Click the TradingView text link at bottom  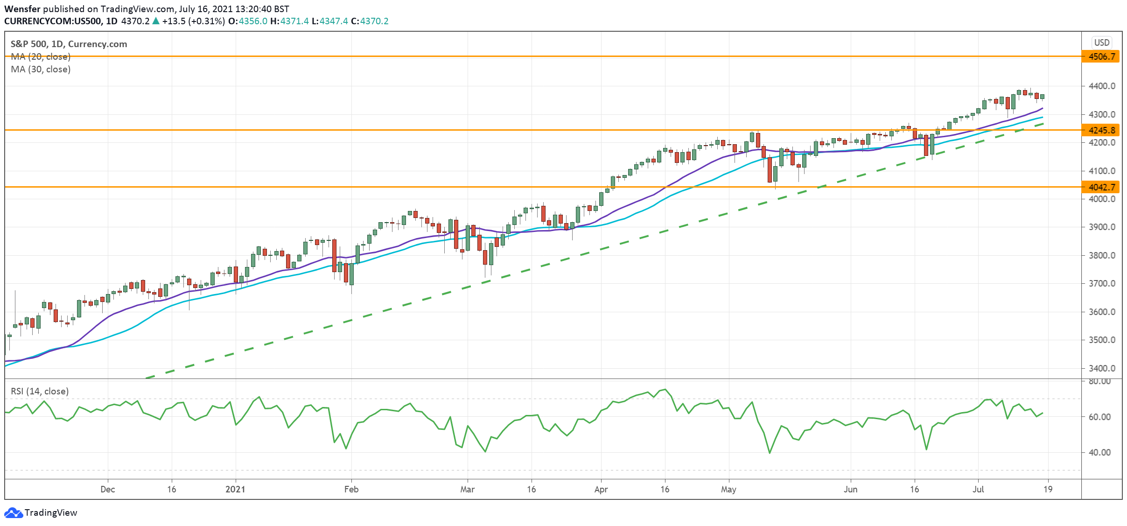coord(50,512)
